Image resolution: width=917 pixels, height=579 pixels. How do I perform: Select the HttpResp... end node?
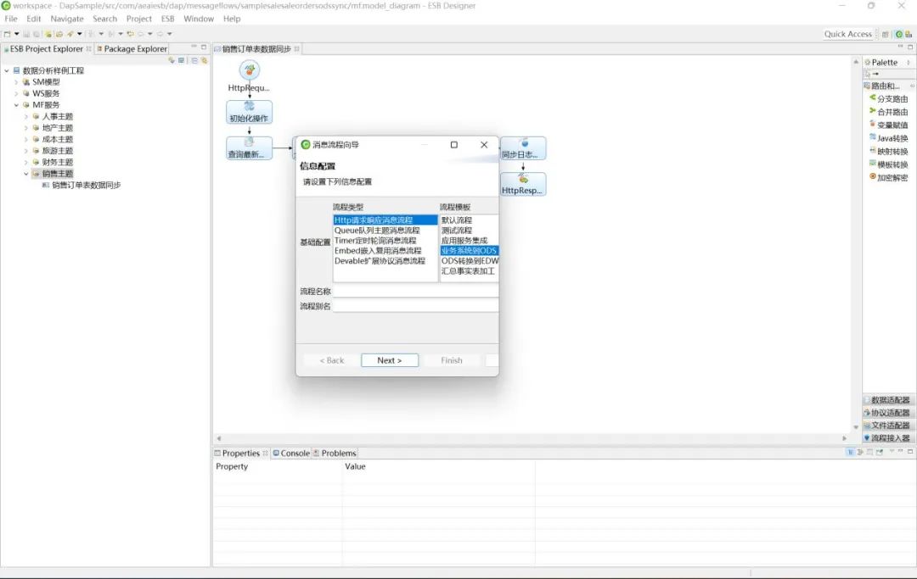523,184
